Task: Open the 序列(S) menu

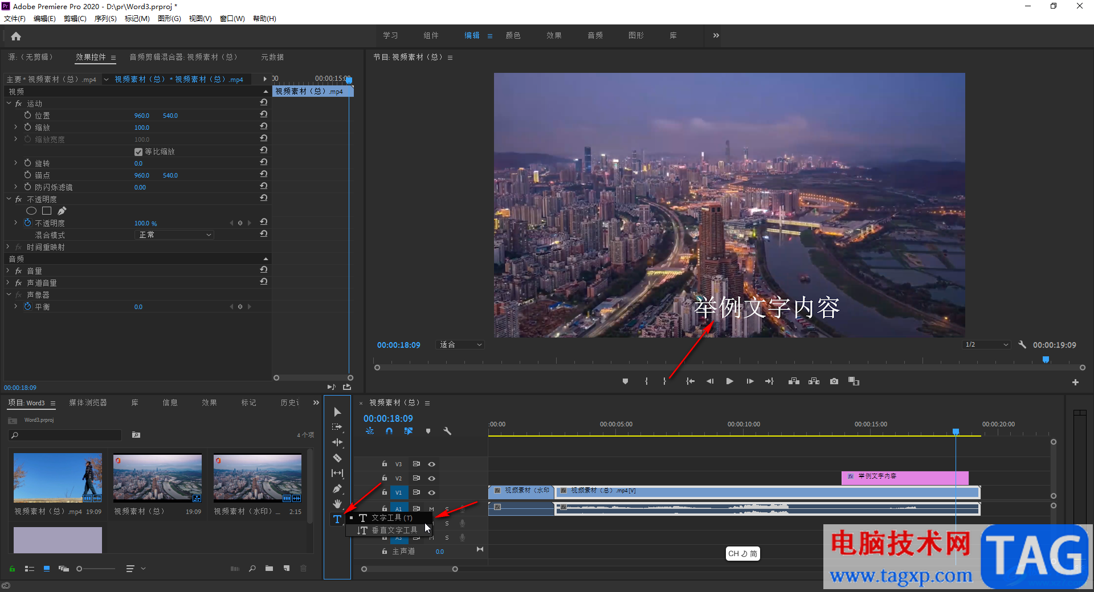Action: [105, 19]
